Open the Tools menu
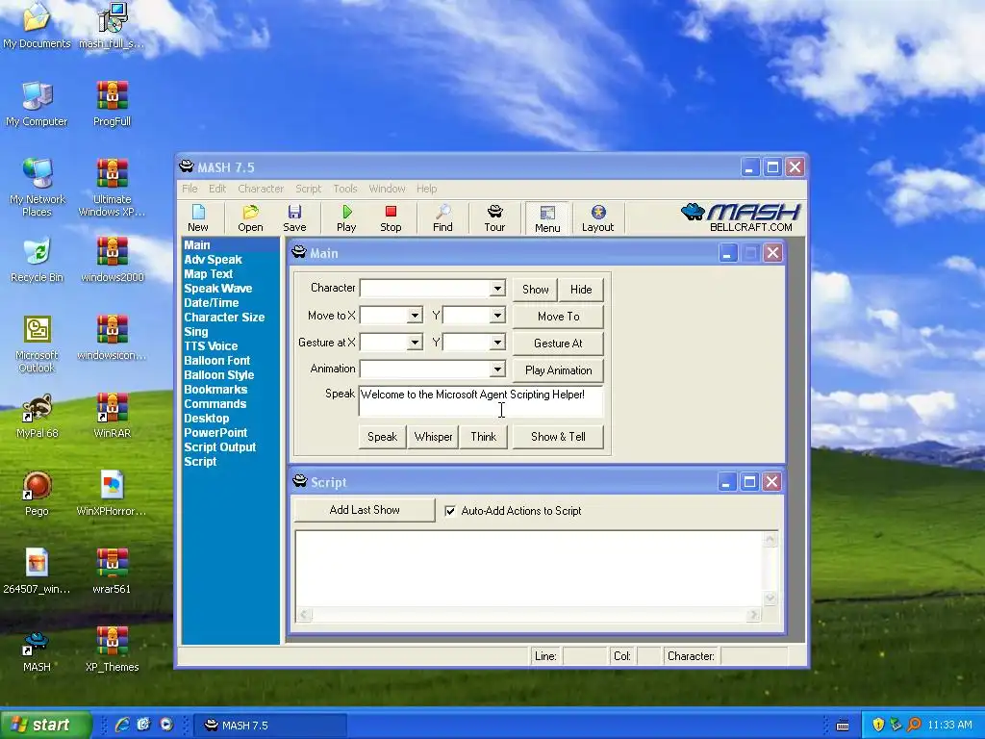The width and height of the screenshot is (985, 739). 345,189
